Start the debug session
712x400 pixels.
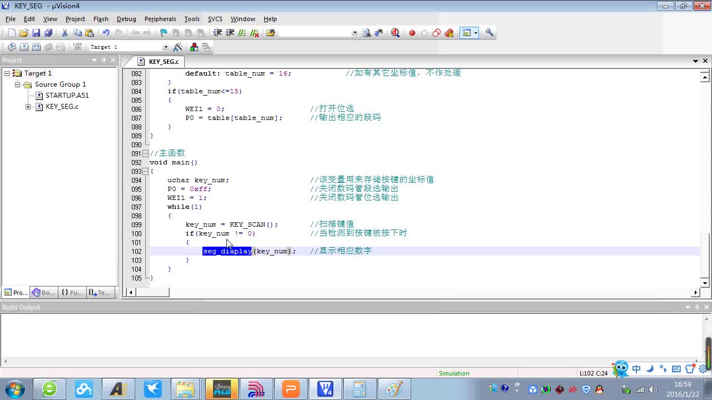tap(395, 33)
